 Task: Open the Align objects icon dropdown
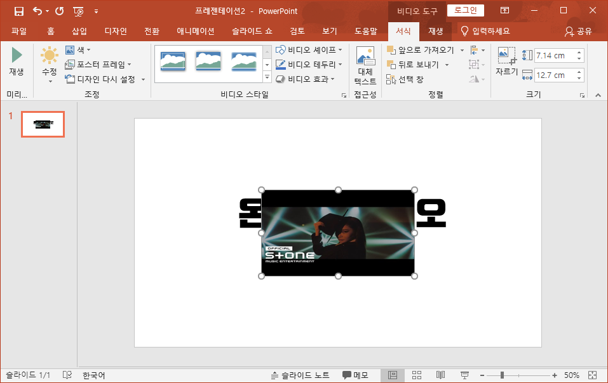click(x=477, y=50)
